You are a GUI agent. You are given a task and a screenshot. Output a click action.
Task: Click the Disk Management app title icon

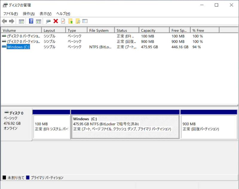(5, 5)
